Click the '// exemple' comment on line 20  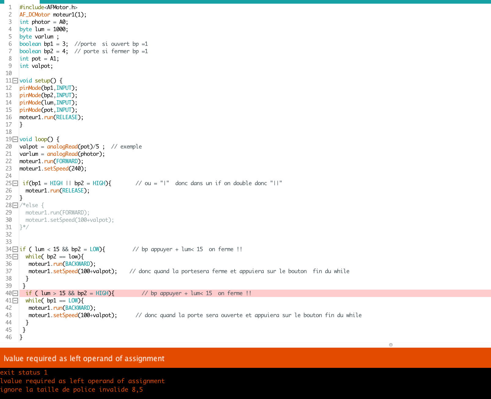pyautogui.click(x=126, y=147)
